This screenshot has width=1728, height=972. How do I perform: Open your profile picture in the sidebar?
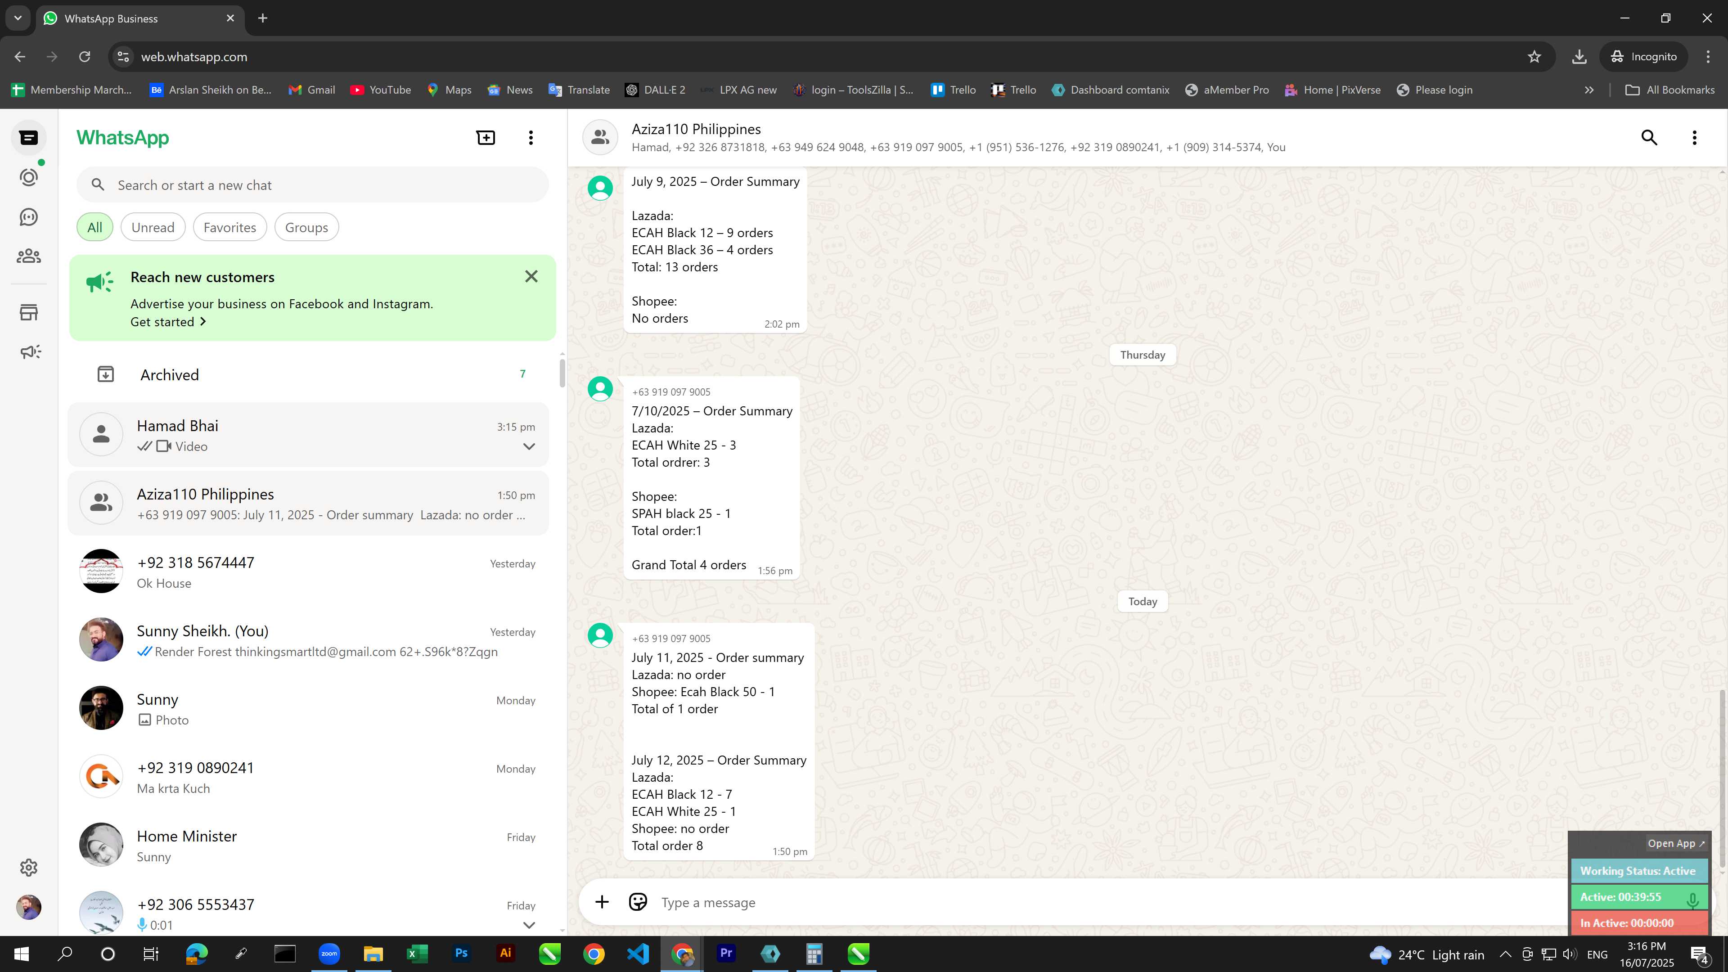[29, 907]
